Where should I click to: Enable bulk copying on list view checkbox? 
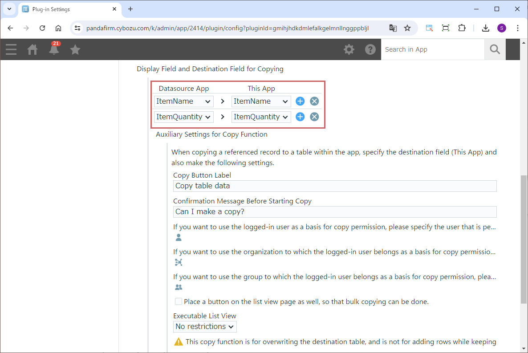coord(179,301)
